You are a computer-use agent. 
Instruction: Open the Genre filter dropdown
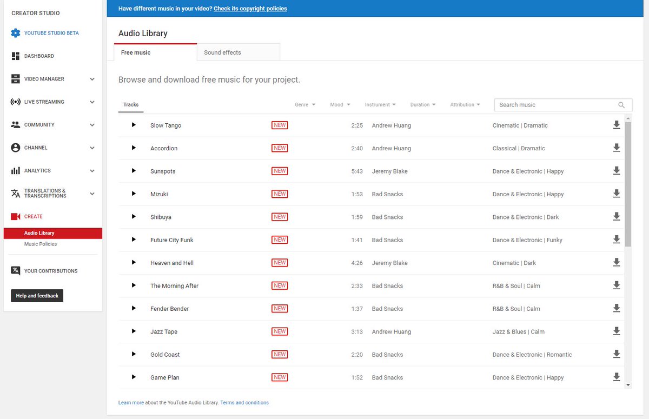point(305,105)
